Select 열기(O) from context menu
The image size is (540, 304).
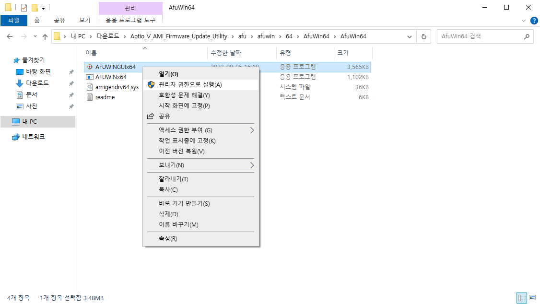(201, 74)
